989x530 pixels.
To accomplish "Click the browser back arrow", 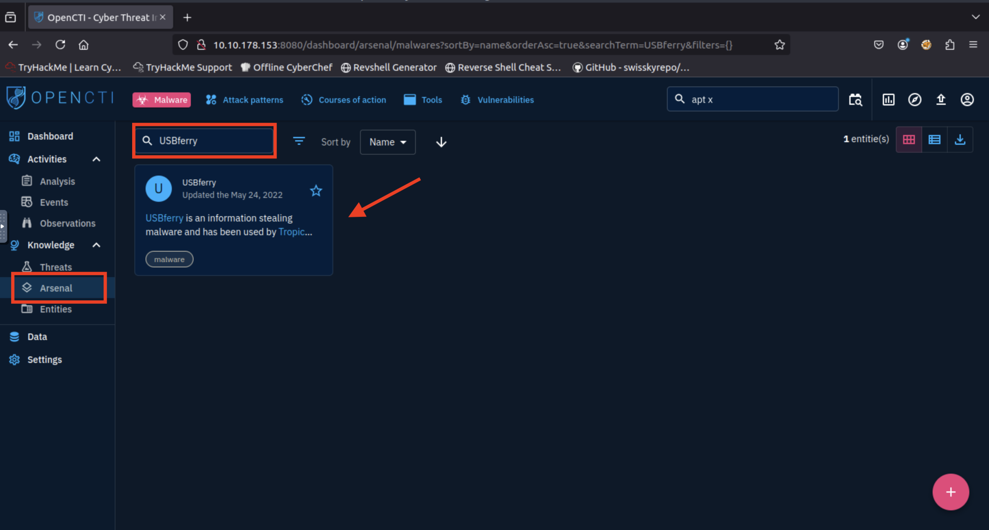I will coord(13,45).
